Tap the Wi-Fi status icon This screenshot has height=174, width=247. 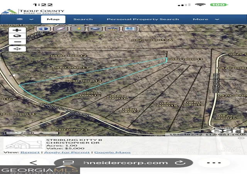click(x=200, y=5)
